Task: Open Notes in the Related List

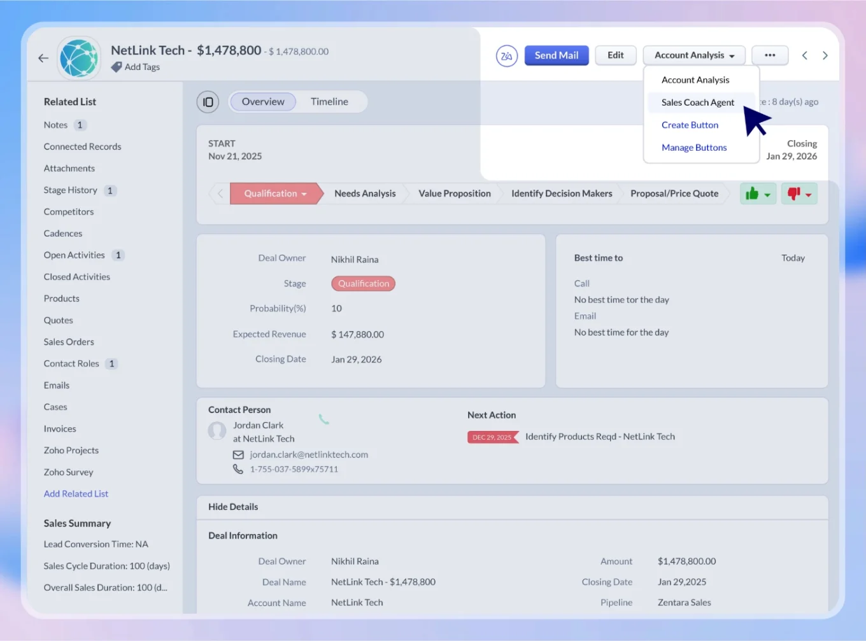Action: (x=55, y=125)
